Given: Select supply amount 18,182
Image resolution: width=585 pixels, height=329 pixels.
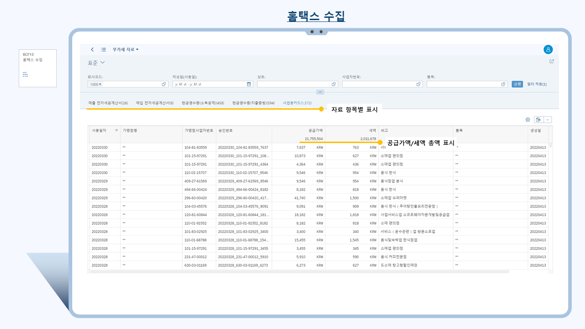Looking at the screenshot, I should point(300,214).
